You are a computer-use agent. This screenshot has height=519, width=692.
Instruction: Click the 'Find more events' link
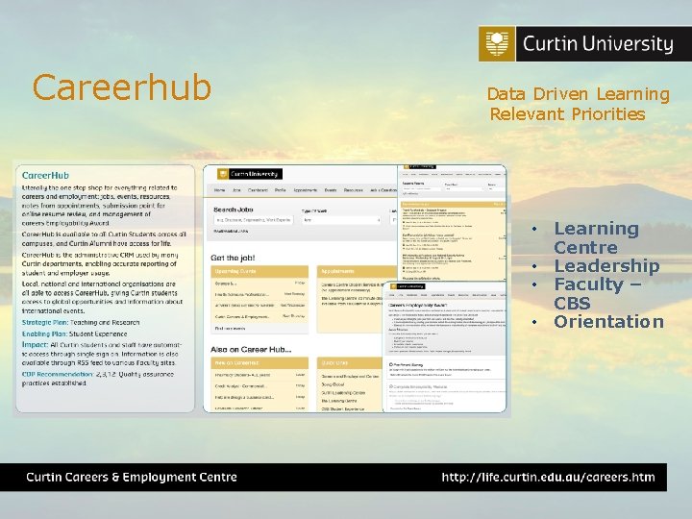click(230, 329)
